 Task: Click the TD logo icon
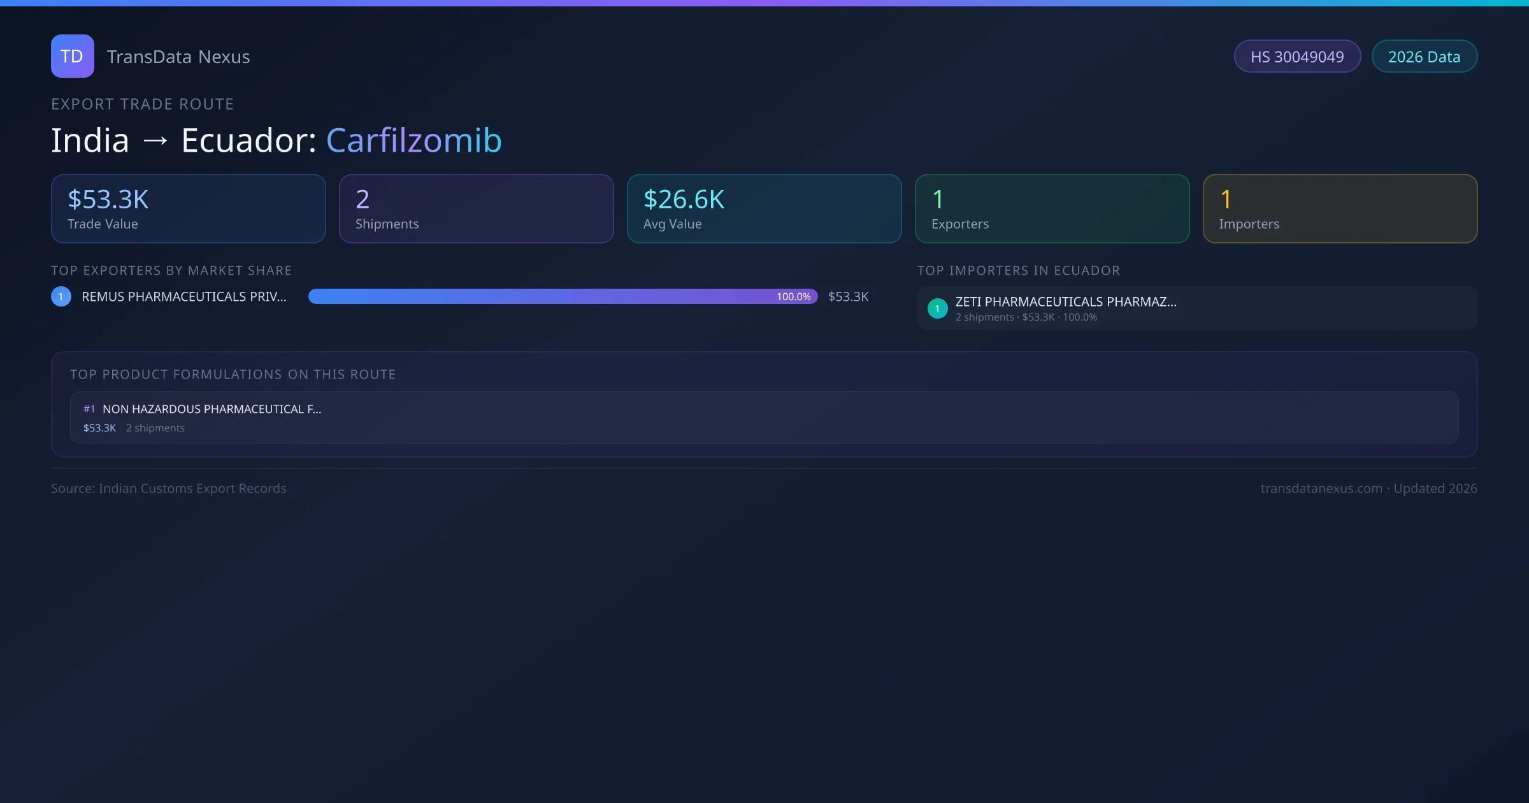pos(72,56)
